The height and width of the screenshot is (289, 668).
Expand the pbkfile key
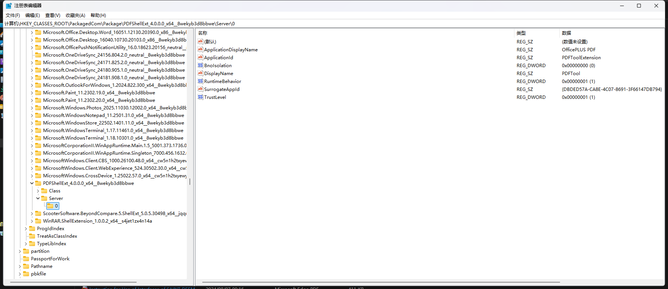pos(20,274)
